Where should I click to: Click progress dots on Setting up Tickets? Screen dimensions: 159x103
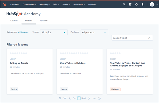18,53
